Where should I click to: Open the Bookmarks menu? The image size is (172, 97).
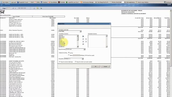coord(168,2)
